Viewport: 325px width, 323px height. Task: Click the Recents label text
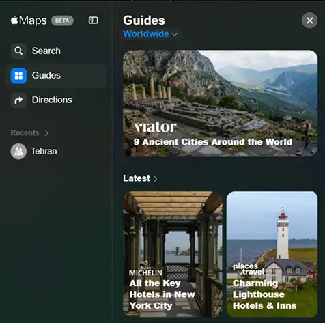pos(25,133)
